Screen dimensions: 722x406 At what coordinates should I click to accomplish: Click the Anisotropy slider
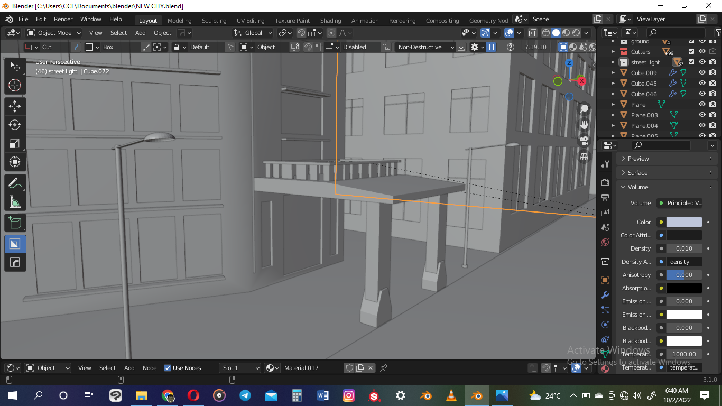[684, 275]
